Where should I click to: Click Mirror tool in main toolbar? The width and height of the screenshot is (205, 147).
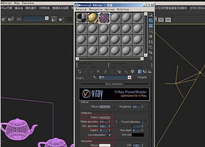point(54,19)
